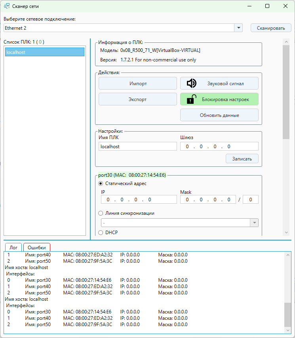Expand the sync line dropdown list
295x338 pixels.
click(x=254, y=223)
